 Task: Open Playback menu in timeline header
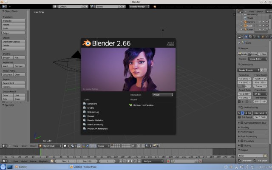[x=43, y=161]
